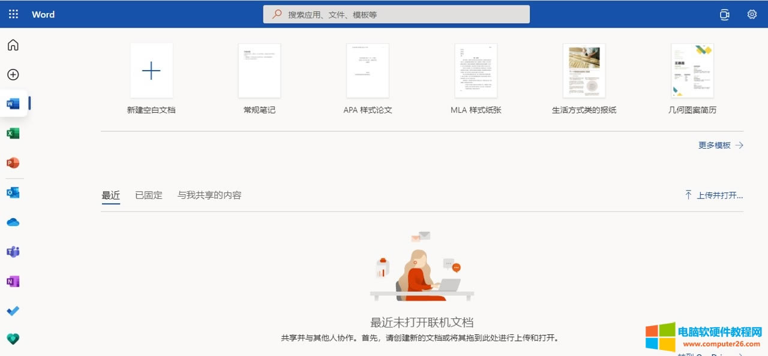Click 上传并打开 button
Screen dimensions: 768x356
tap(714, 195)
